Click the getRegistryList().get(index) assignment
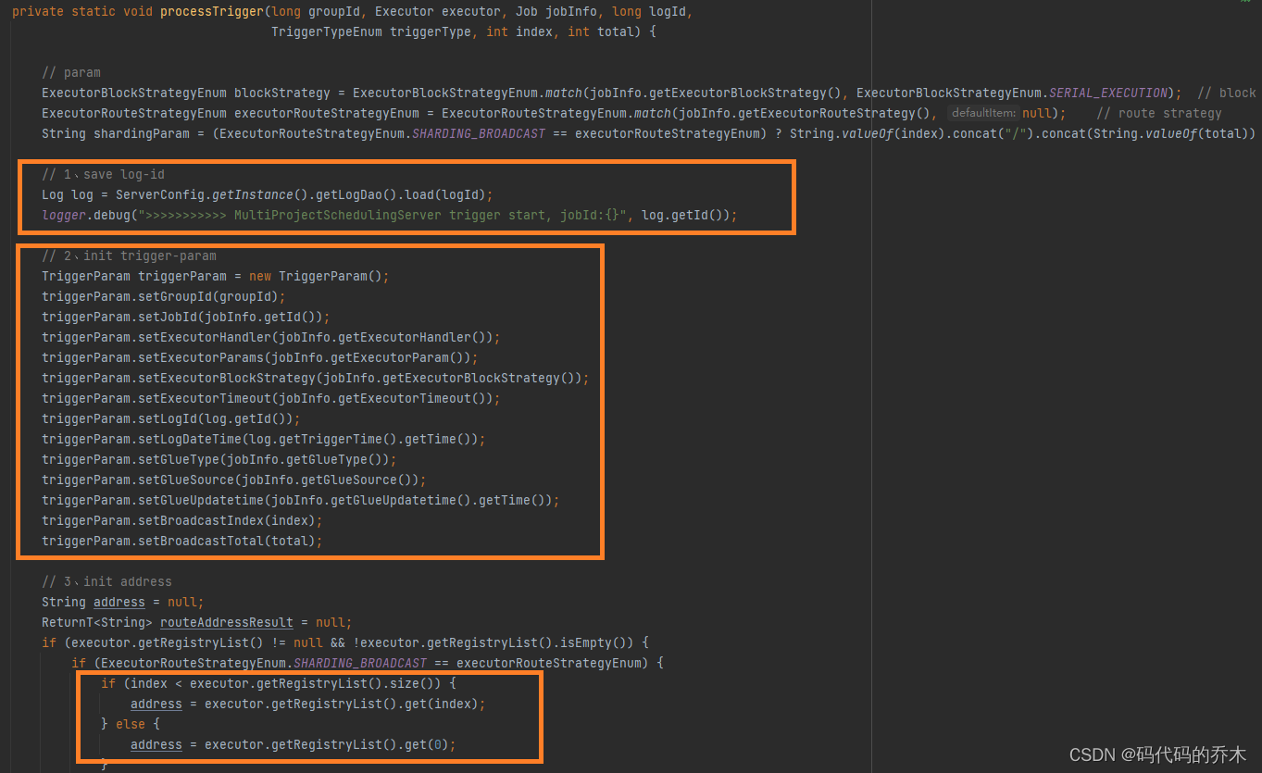 308,704
